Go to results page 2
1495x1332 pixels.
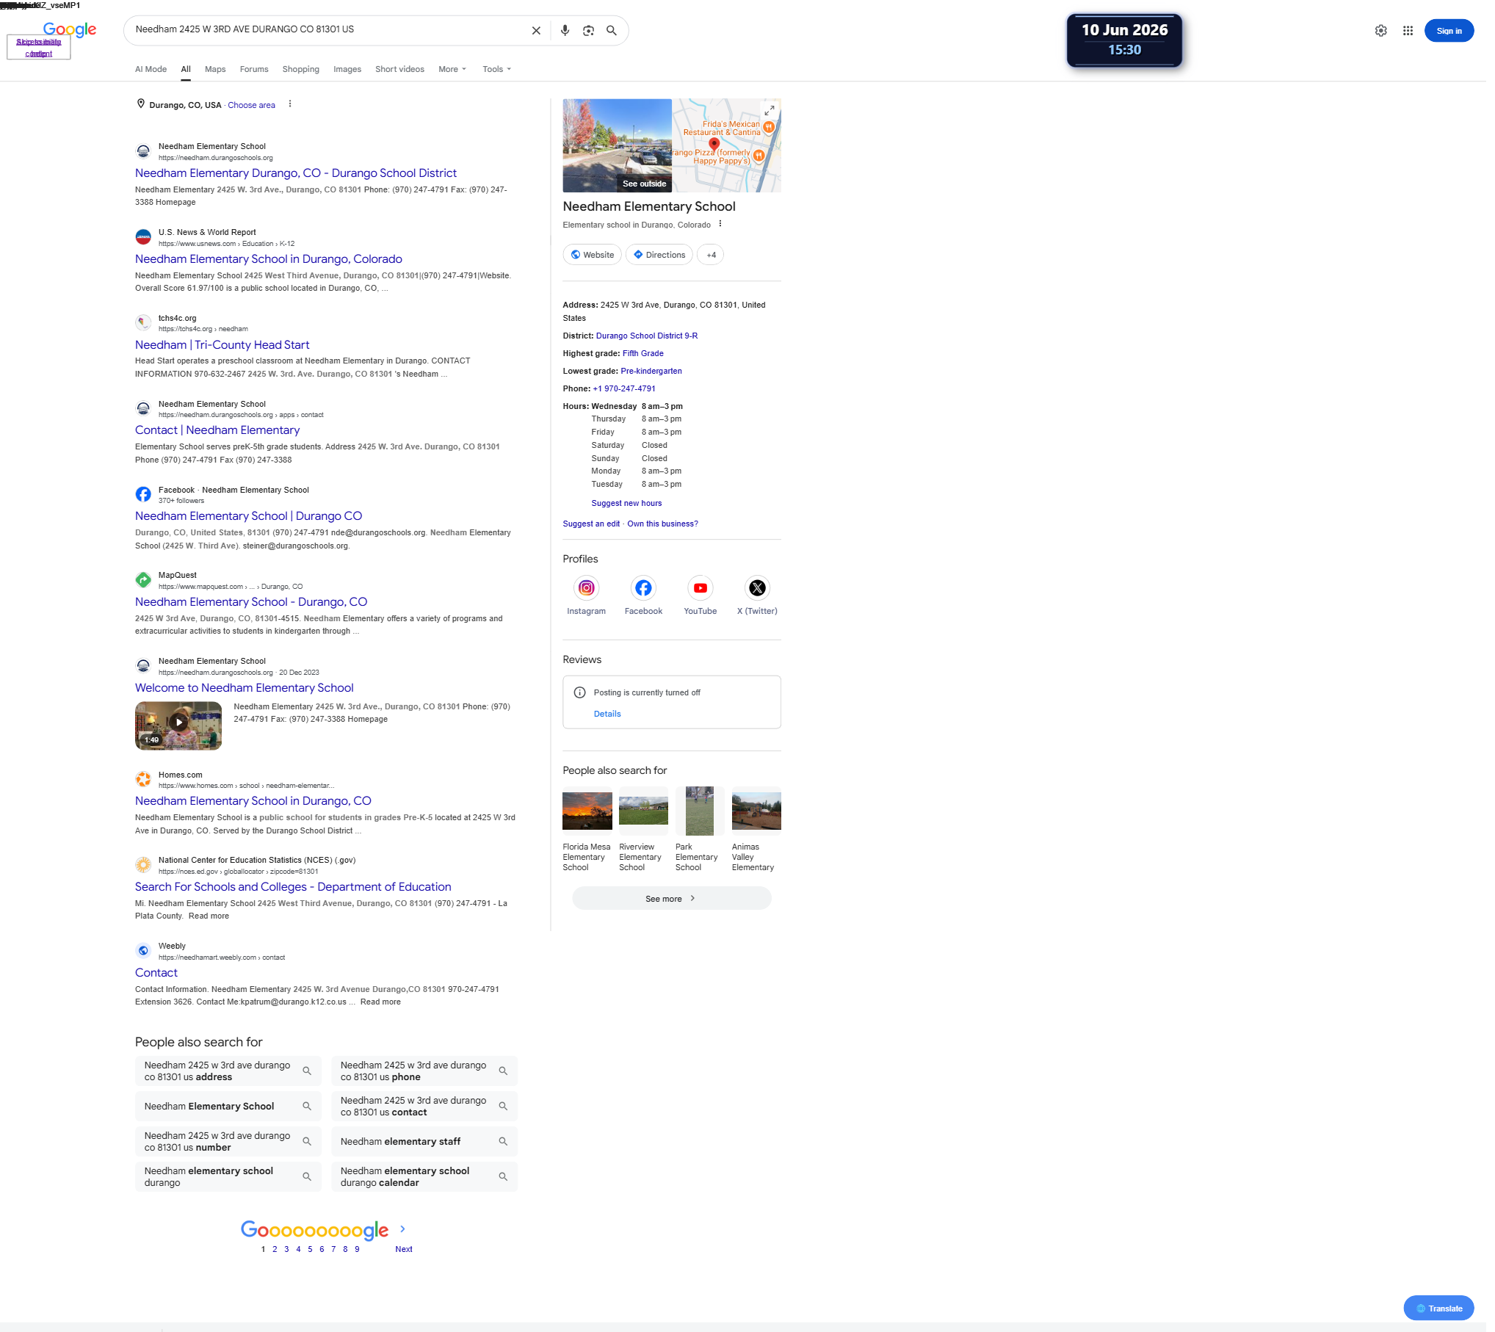tap(275, 1249)
